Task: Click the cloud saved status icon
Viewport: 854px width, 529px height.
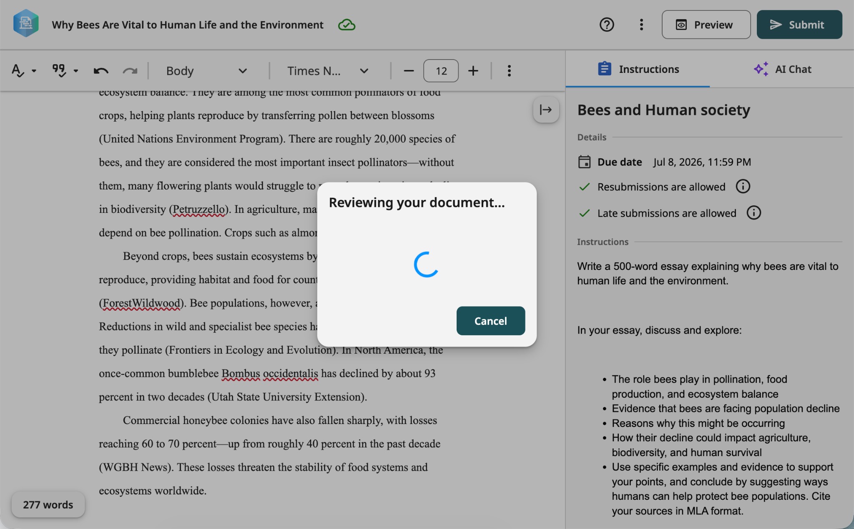Action: click(x=347, y=25)
